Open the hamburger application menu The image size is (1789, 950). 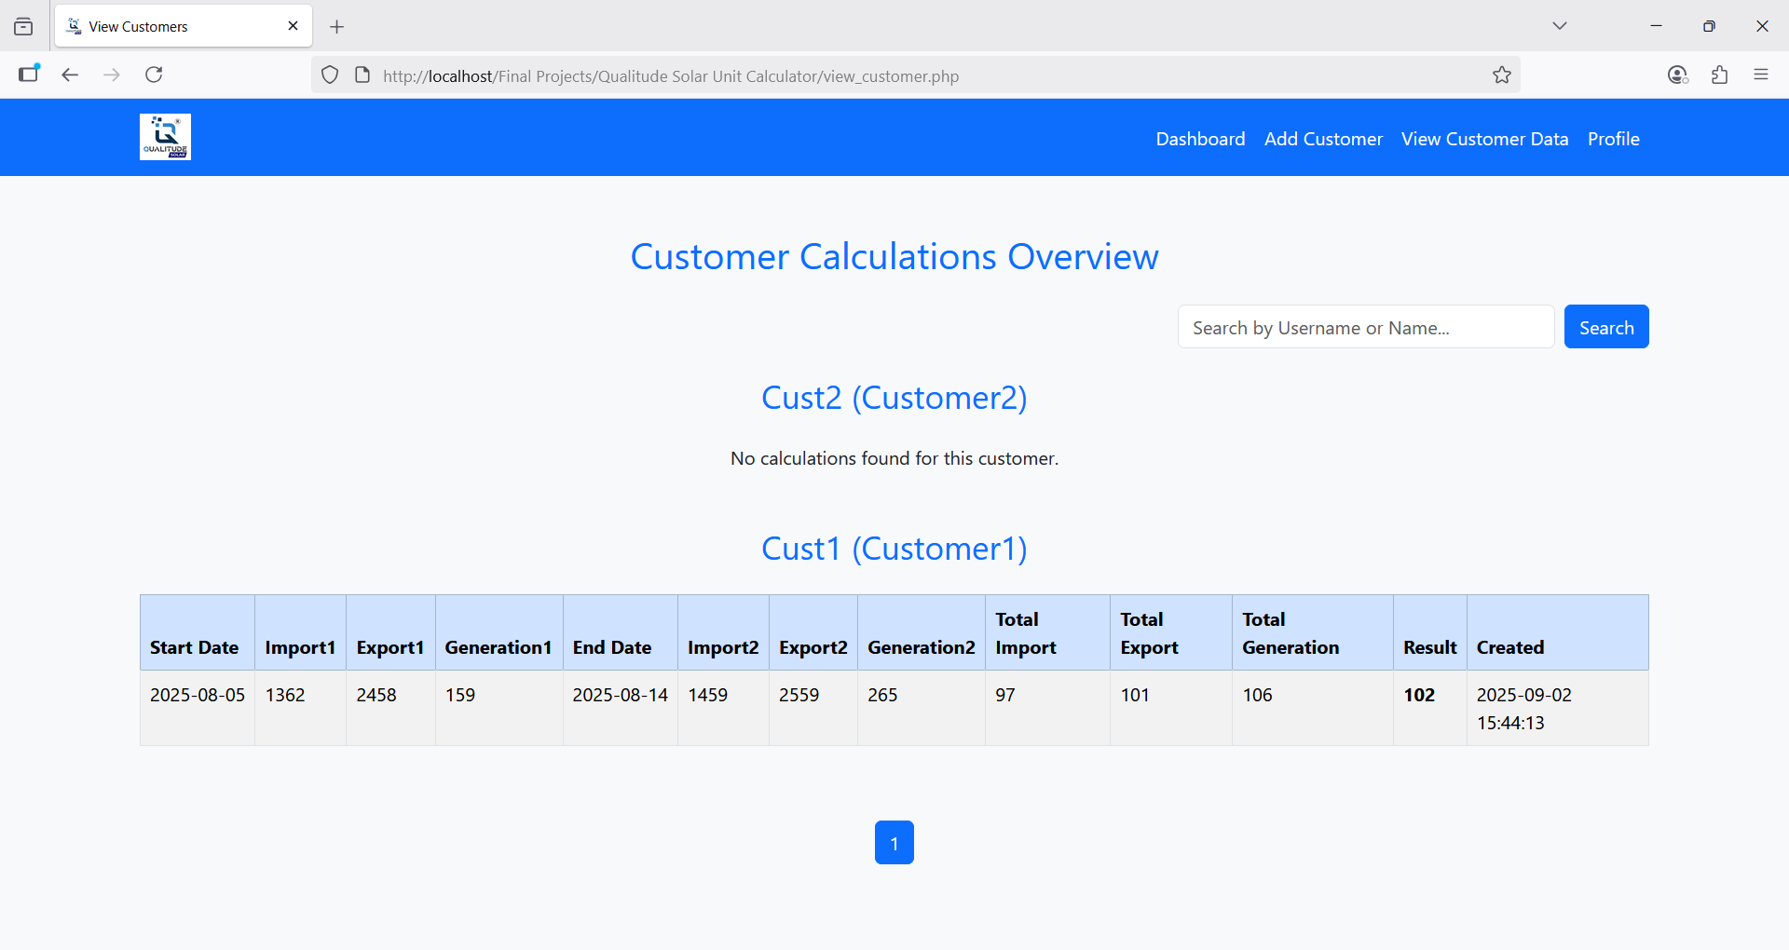(1760, 75)
